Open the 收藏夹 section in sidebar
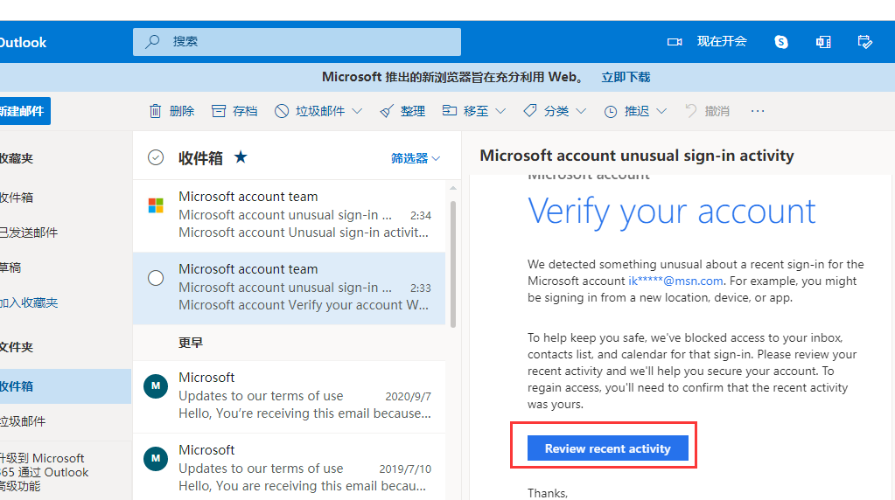Viewport: 895px width, 500px height. (x=17, y=158)
